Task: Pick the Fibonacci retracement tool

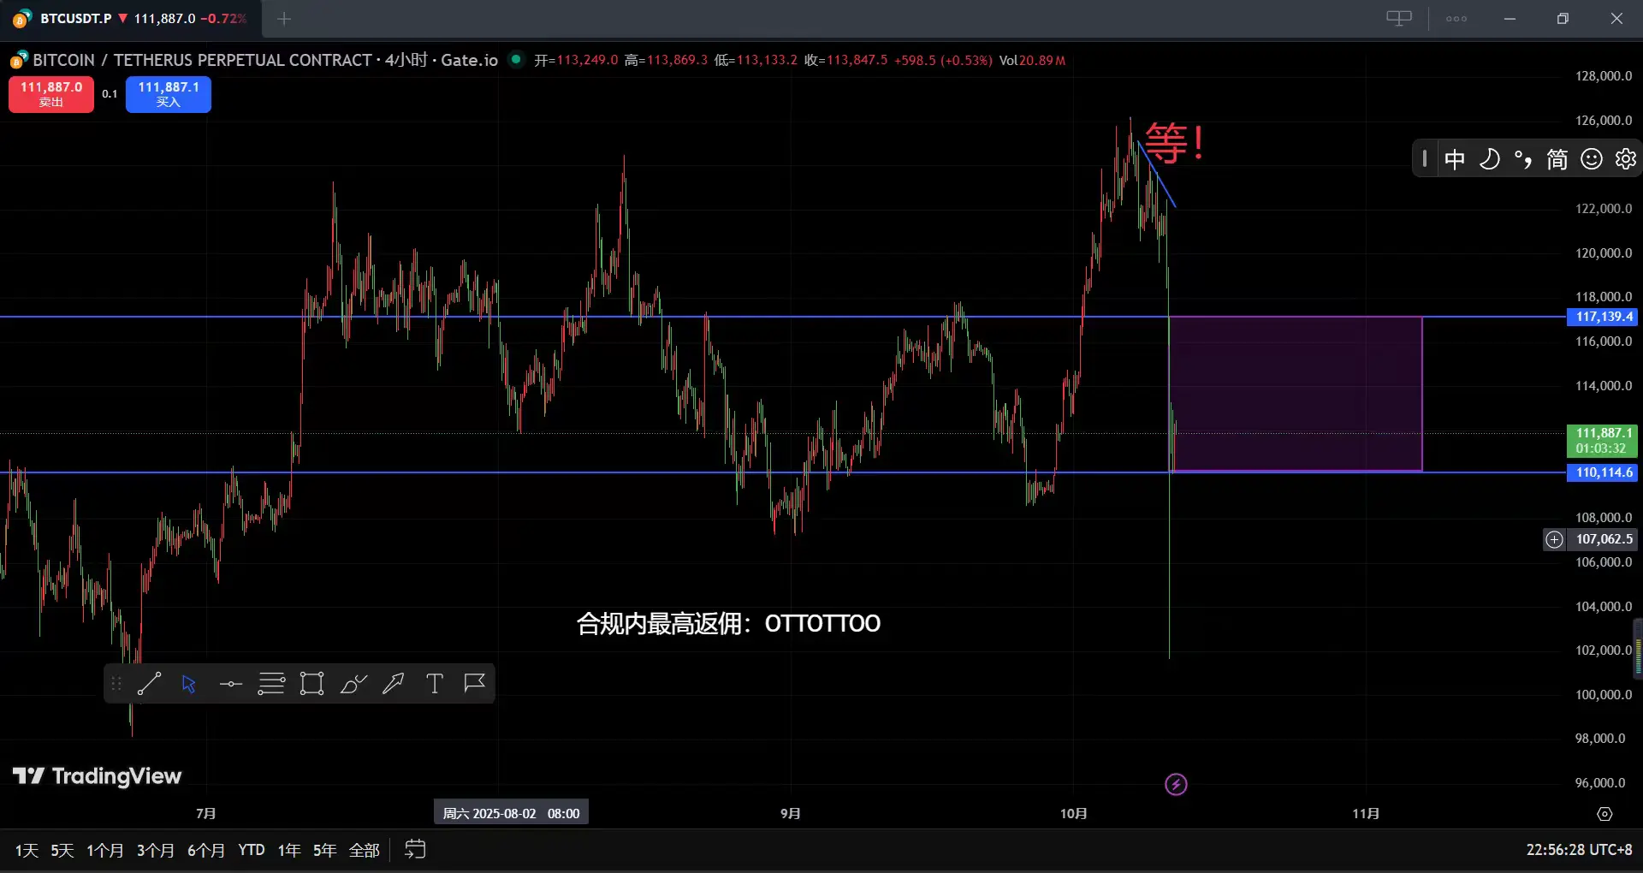Action: pyautogui.click(x=271, y=683)
